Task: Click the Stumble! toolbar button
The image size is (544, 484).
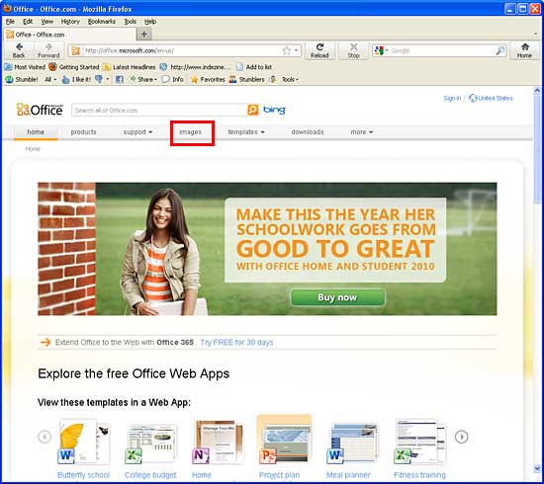Action: coord(22,79)
